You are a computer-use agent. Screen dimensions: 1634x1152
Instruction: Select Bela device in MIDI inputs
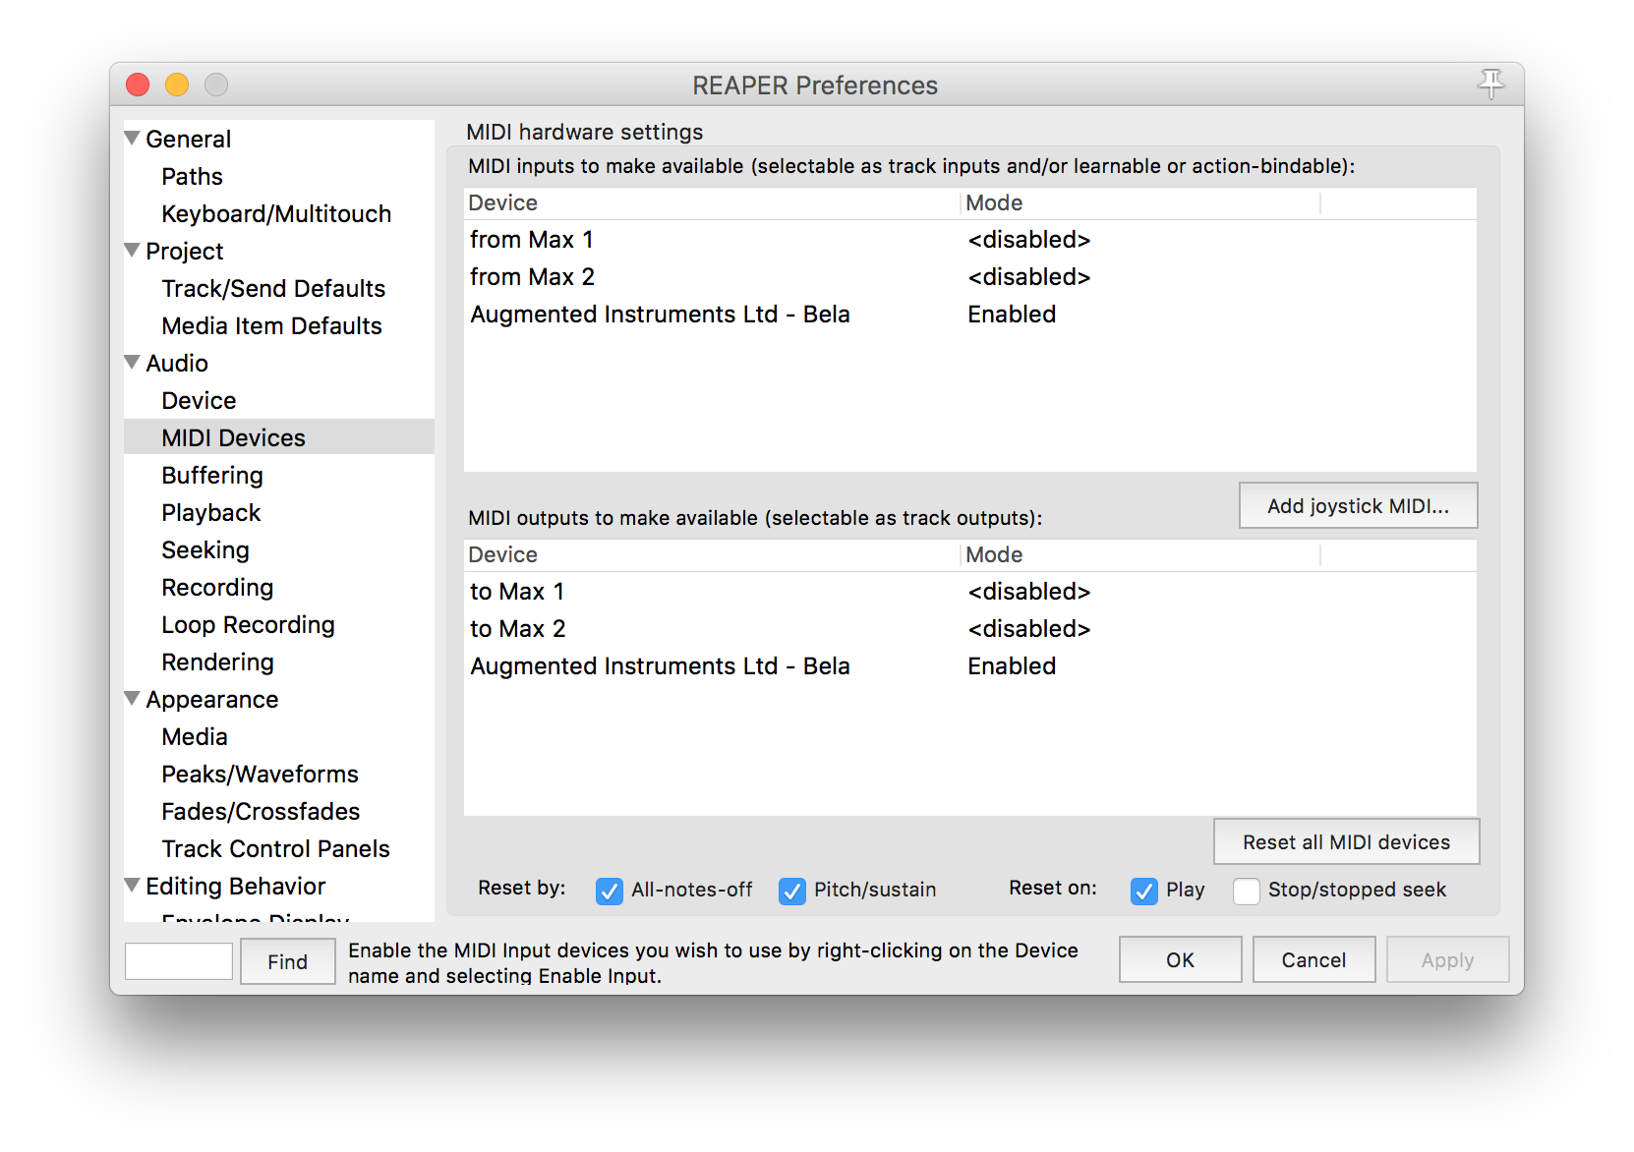pyautogui.click(x=660, y=315)
